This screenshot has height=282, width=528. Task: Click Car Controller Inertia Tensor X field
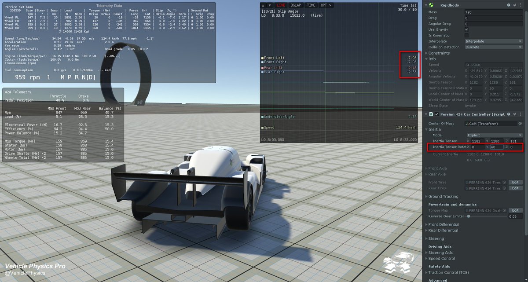477,141
